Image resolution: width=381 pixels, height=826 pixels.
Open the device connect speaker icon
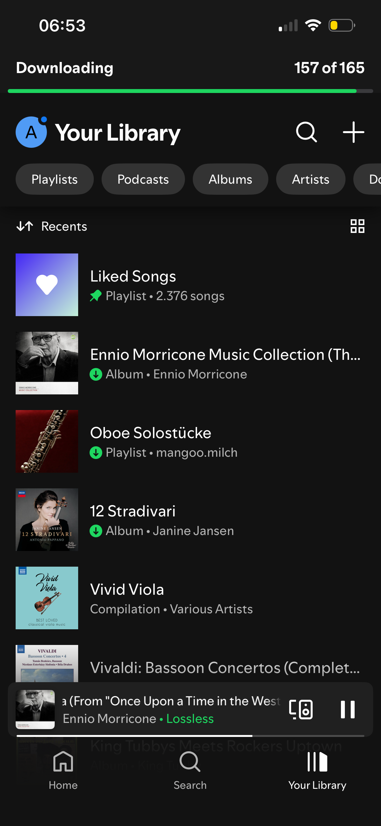(x=301, y=709)
